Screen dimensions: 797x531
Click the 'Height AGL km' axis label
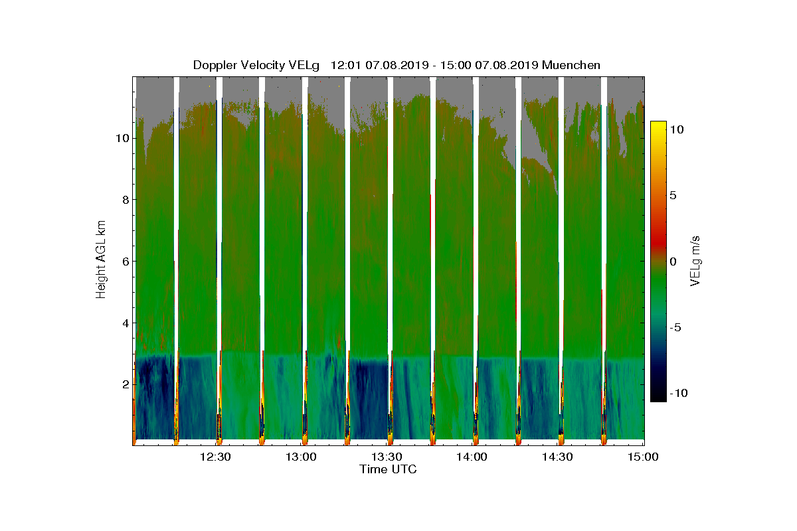tap(102, 261)
